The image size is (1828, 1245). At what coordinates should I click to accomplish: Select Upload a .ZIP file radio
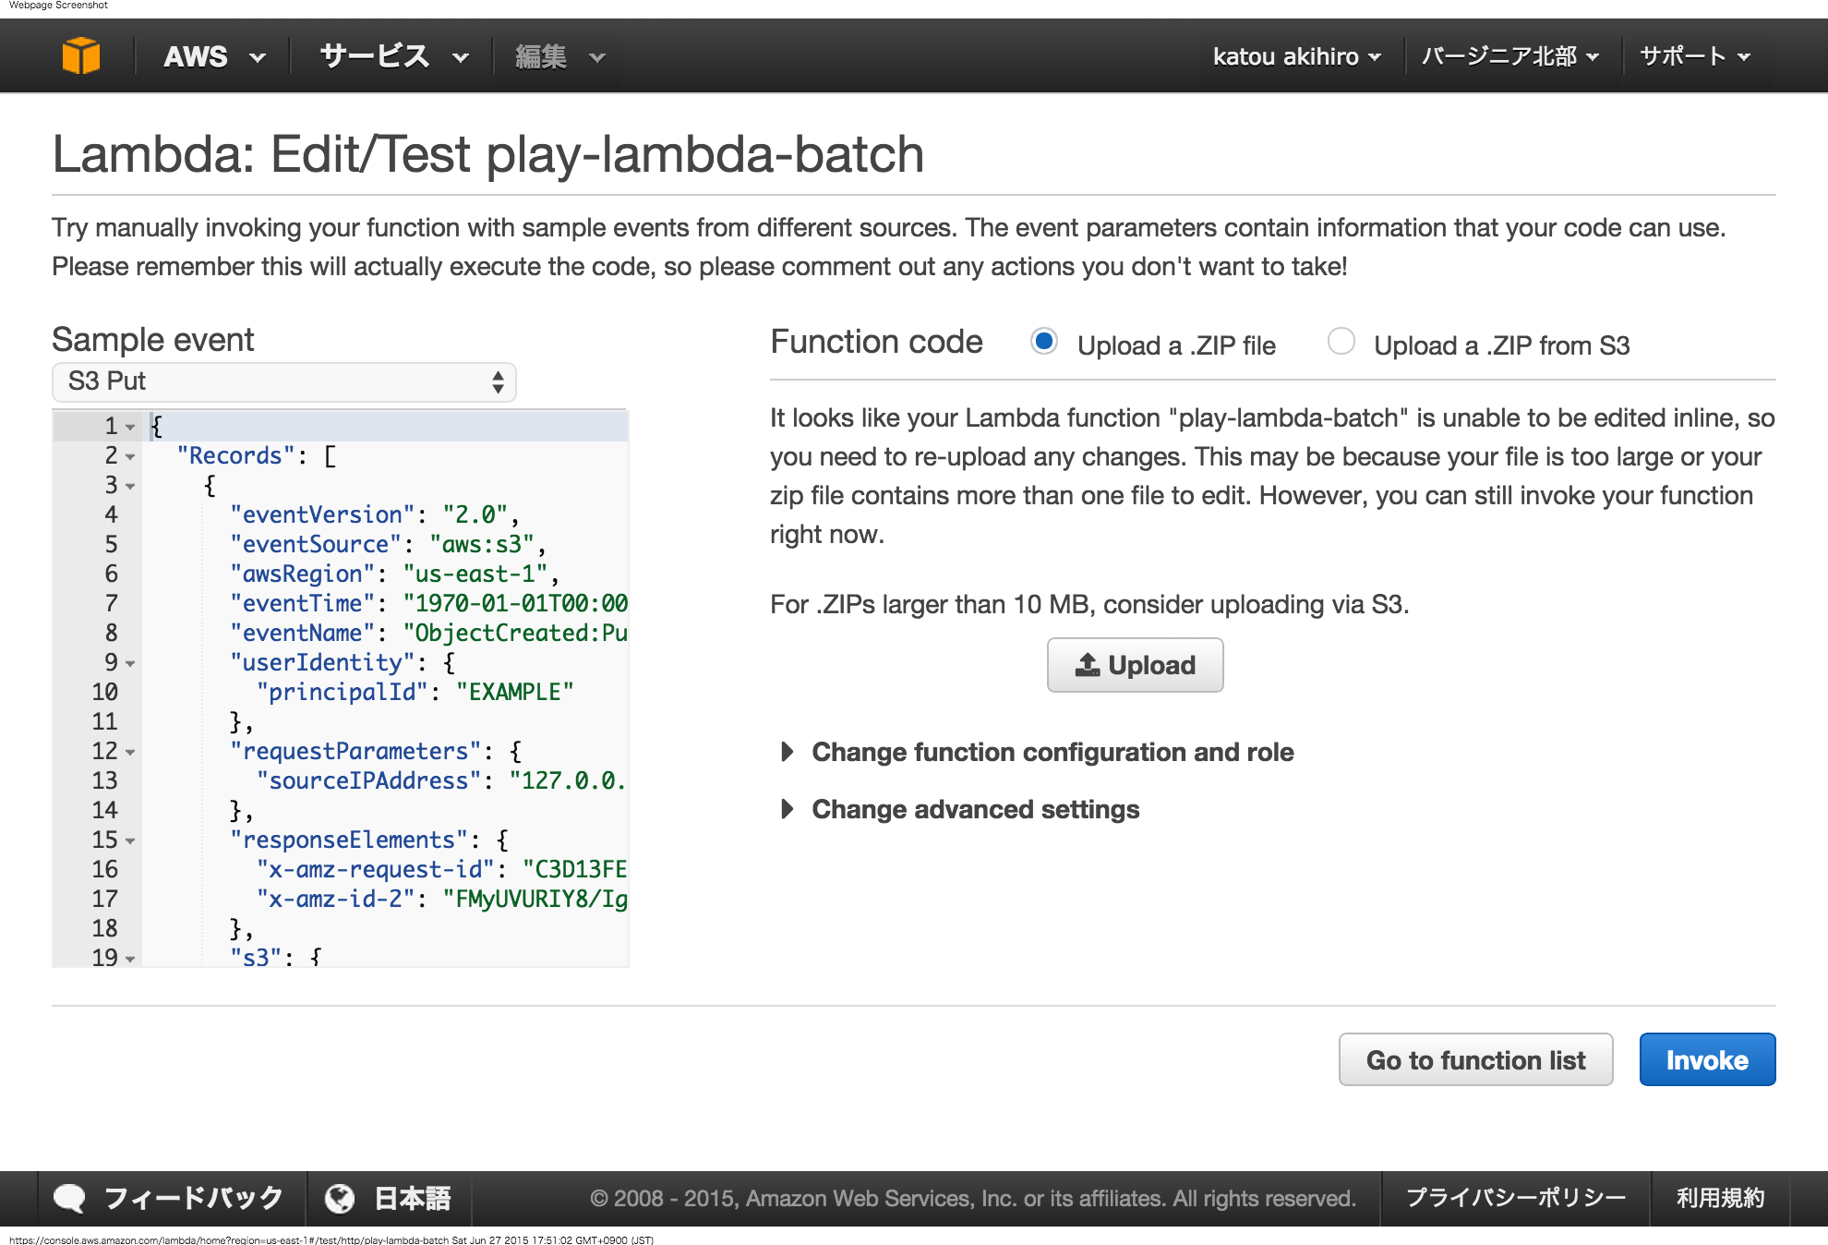coord(1043,342)
